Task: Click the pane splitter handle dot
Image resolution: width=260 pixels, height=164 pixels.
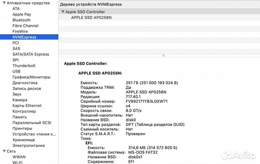Action: (x=164, y=56)
